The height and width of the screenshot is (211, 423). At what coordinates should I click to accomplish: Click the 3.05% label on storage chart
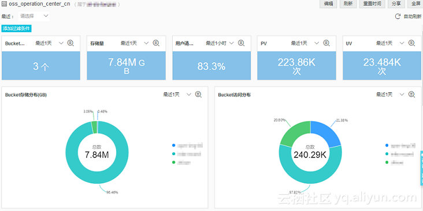pyautogui.click(x=88, y=111)
